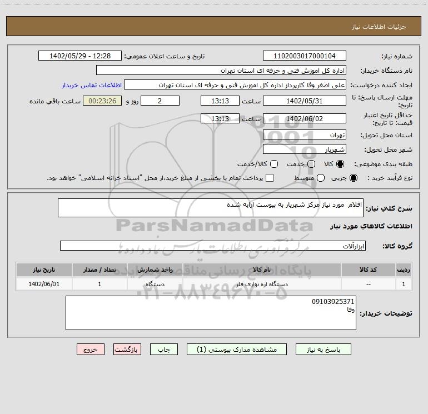
Task: Click the پاسخ به نیاز button
Action: 323,350
